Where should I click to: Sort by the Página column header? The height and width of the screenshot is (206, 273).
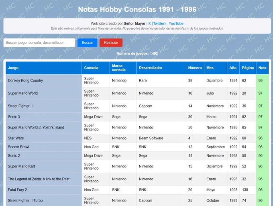(x=248, y=68)
